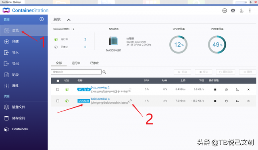258x150 pixels.
Task: Open the three-dot more menu
Action: (x=250, y=11)
